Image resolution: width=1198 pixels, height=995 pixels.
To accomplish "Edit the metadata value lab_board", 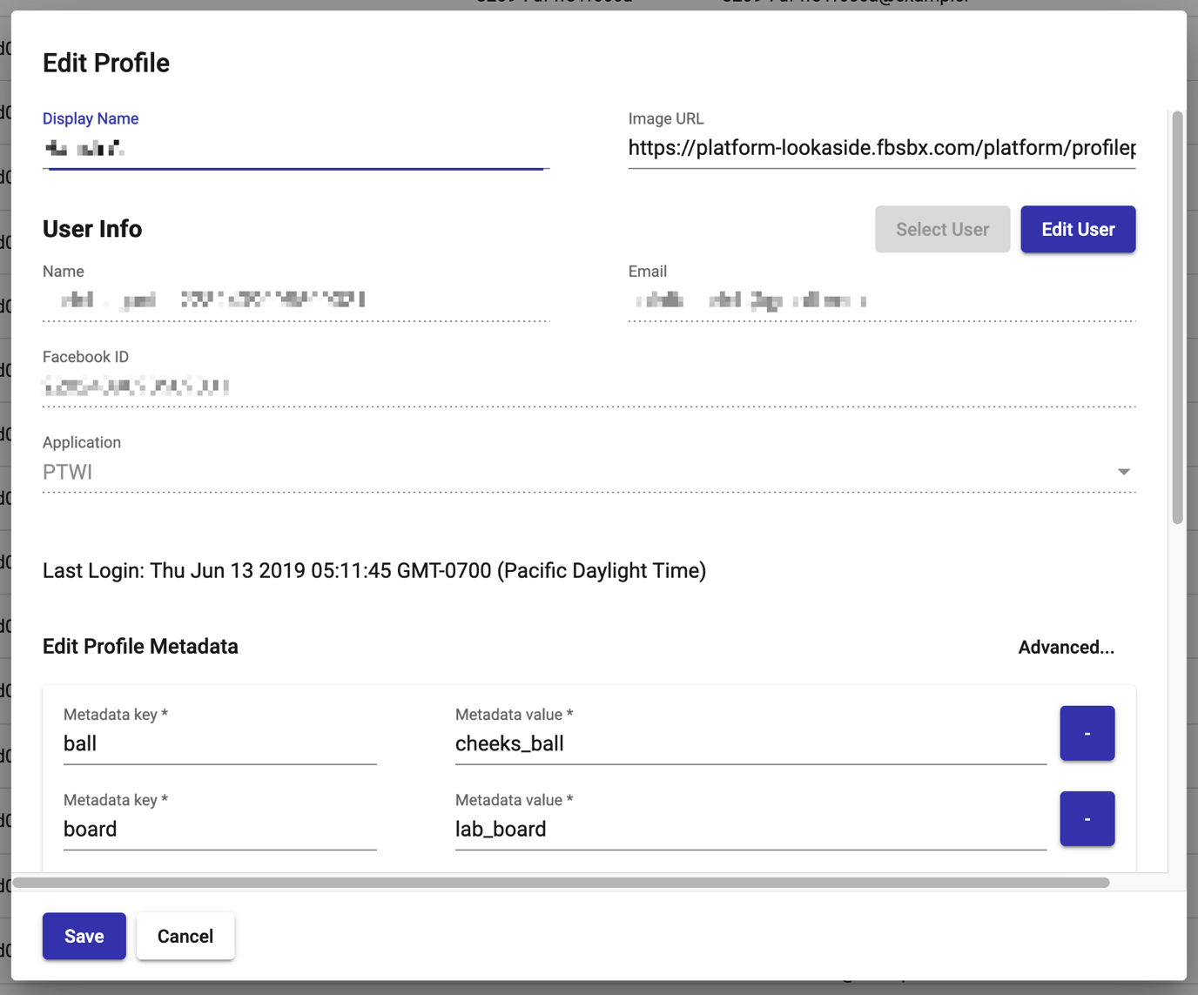I will (x=750, y=829).
